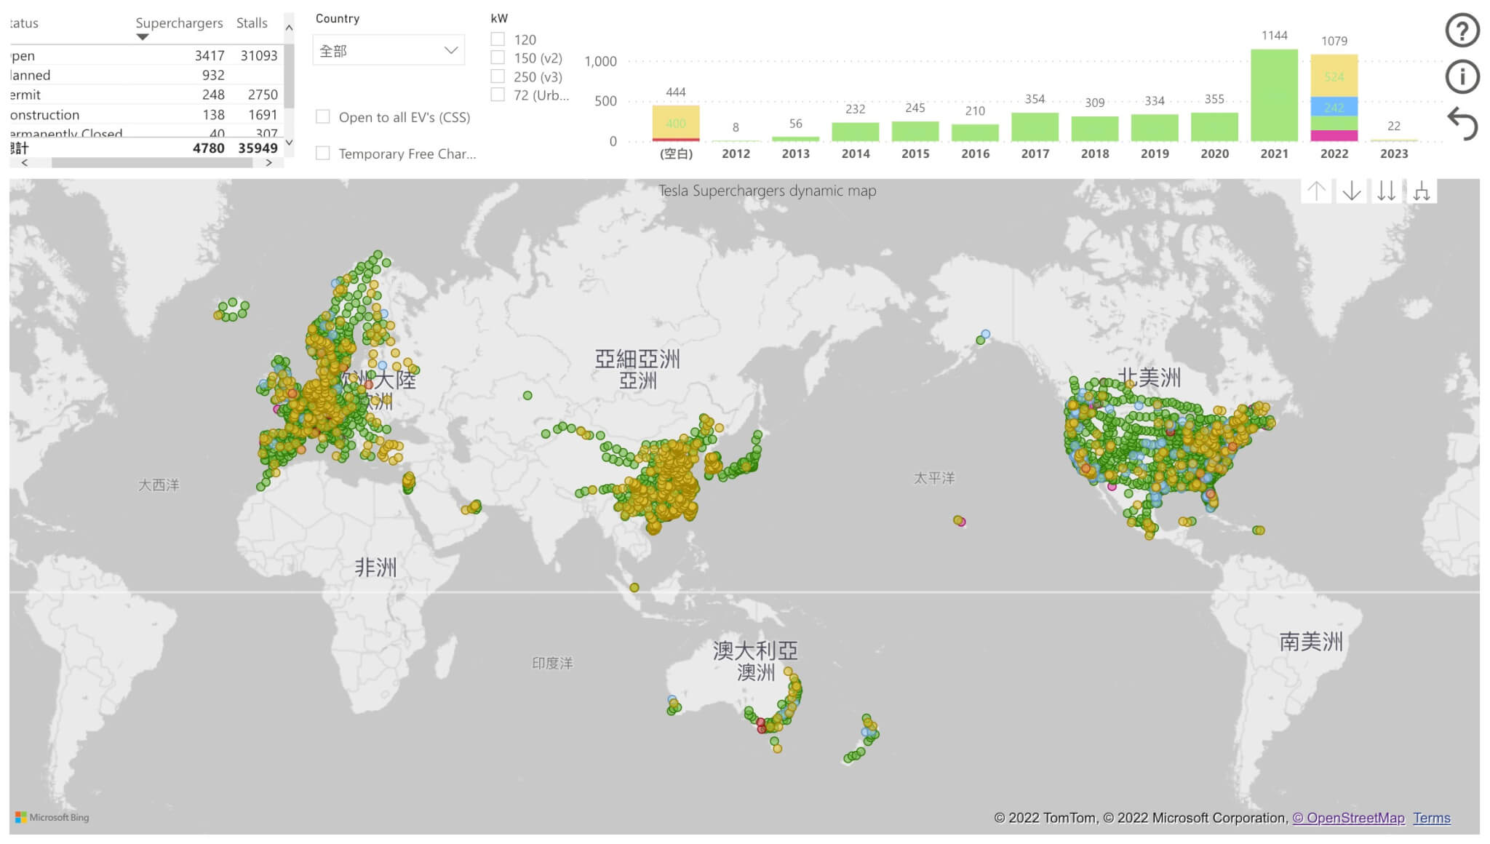The image size is (1490, 844).
Task: Click table scroll down arrow
Action: [x=289, y=143]
